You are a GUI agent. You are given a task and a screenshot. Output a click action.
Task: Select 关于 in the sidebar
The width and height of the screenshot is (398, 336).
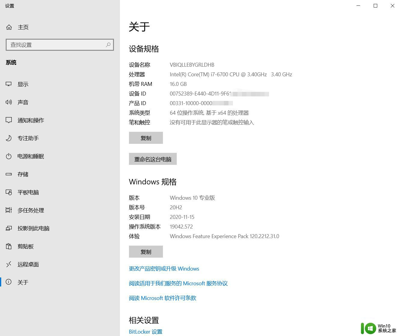(x=60, y=282)
